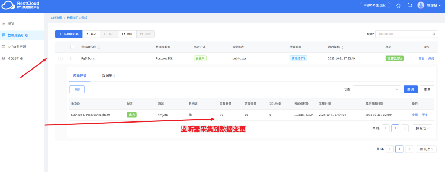Click the search magnifier icon

tap(434, 34)
